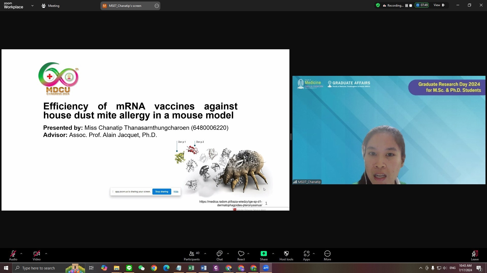Click the encryption shield status icon

pos(378,5)
